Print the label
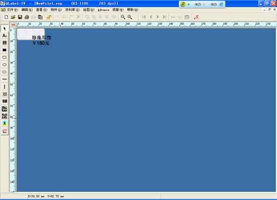The image size is (277, 200). point(27,17)
